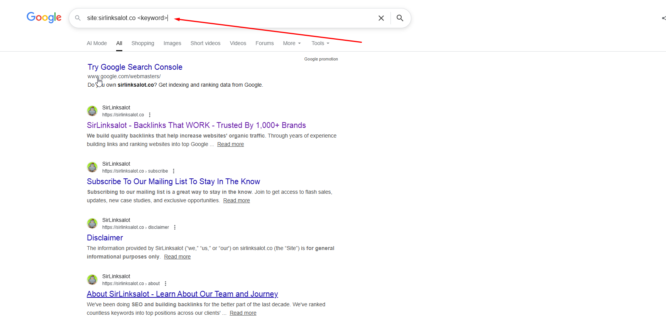This screenshot has width=666, height=324.
Task: Open the Try Google Search Console link
Action: coord(135,67)
